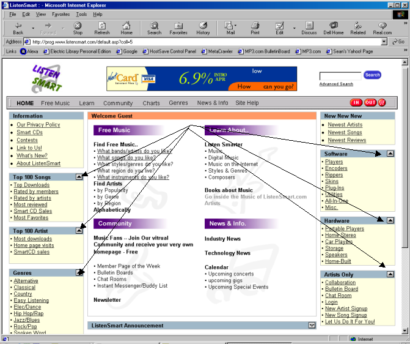Open the History toolbar icon

point(203,28)
